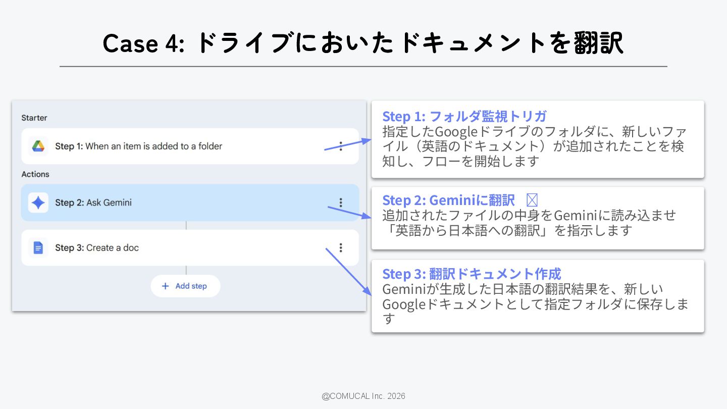727x409 pixels.
Task: Click the slide title 'Case 4: ドライブにおいたドキュメントを翻訳'
Action: tap(363, 43)
